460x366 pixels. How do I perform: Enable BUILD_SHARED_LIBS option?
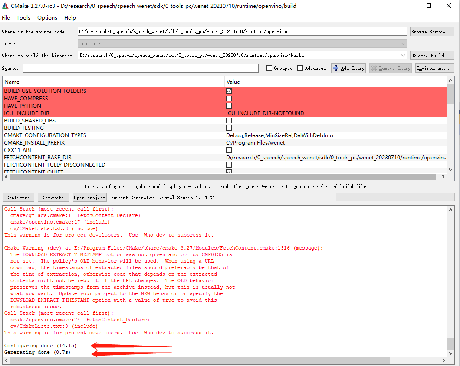tap(229, 120)
